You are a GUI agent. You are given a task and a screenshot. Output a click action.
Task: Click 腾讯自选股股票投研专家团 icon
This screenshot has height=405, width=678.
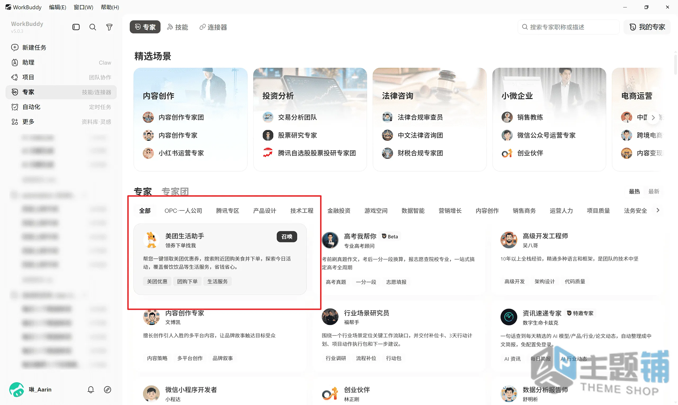[268, 153]
